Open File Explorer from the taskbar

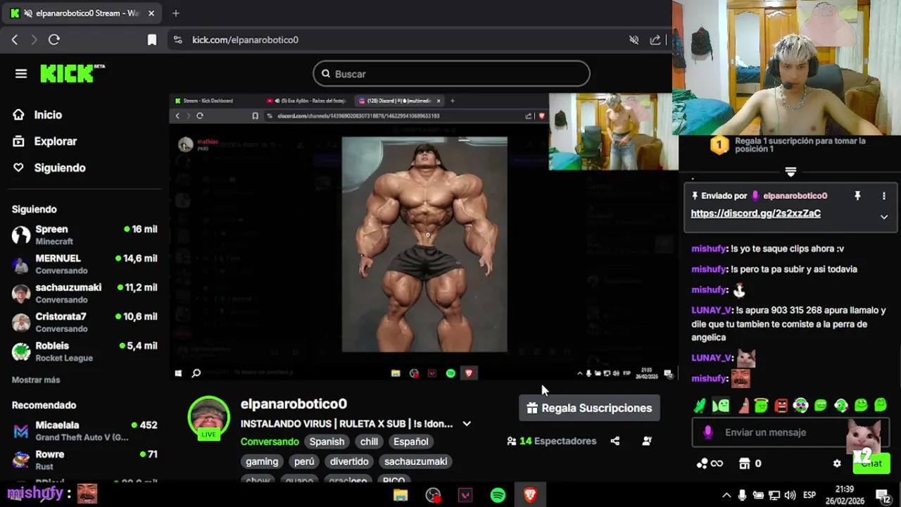click(x=401, y=496)
